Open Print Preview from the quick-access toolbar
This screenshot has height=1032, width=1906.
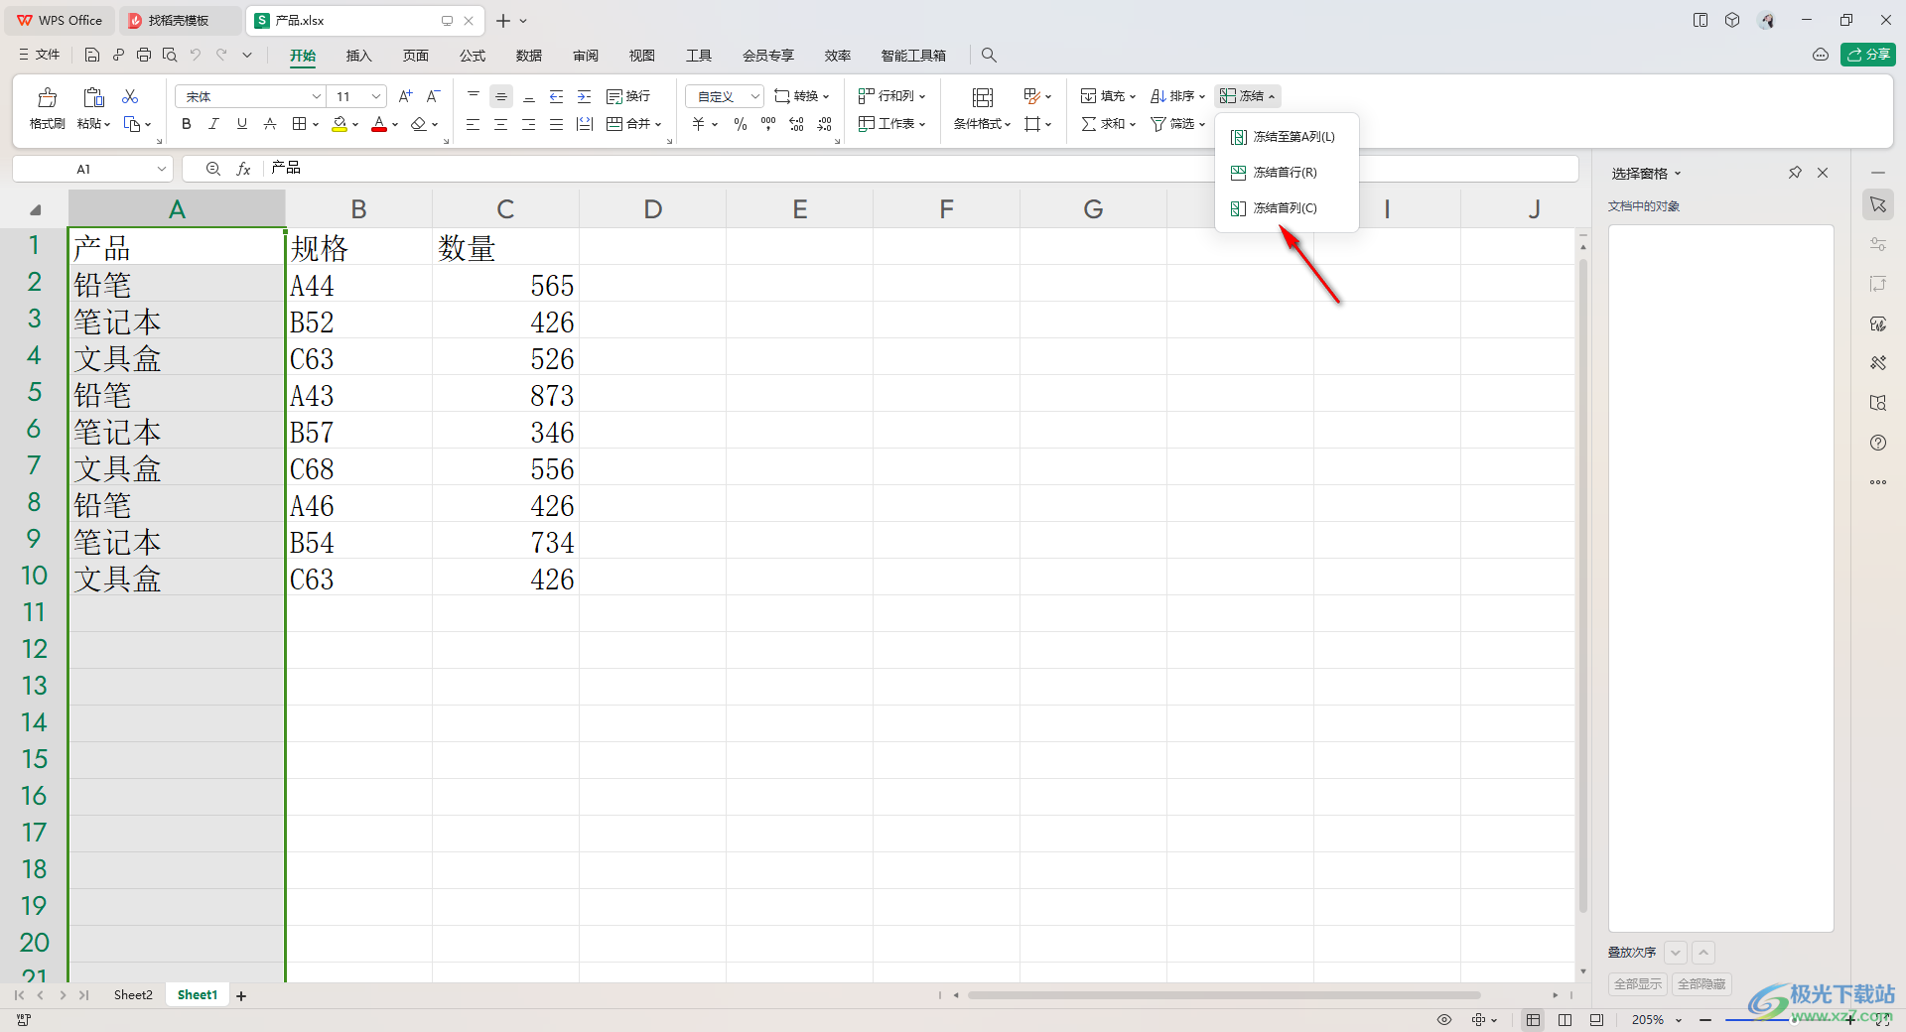point(170,55)
